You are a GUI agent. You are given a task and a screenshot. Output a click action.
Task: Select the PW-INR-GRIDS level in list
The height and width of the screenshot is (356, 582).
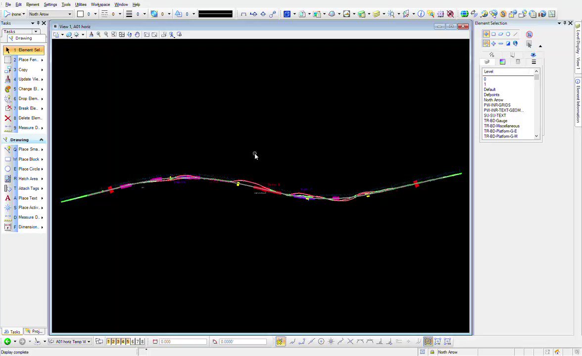click(497, 105)
